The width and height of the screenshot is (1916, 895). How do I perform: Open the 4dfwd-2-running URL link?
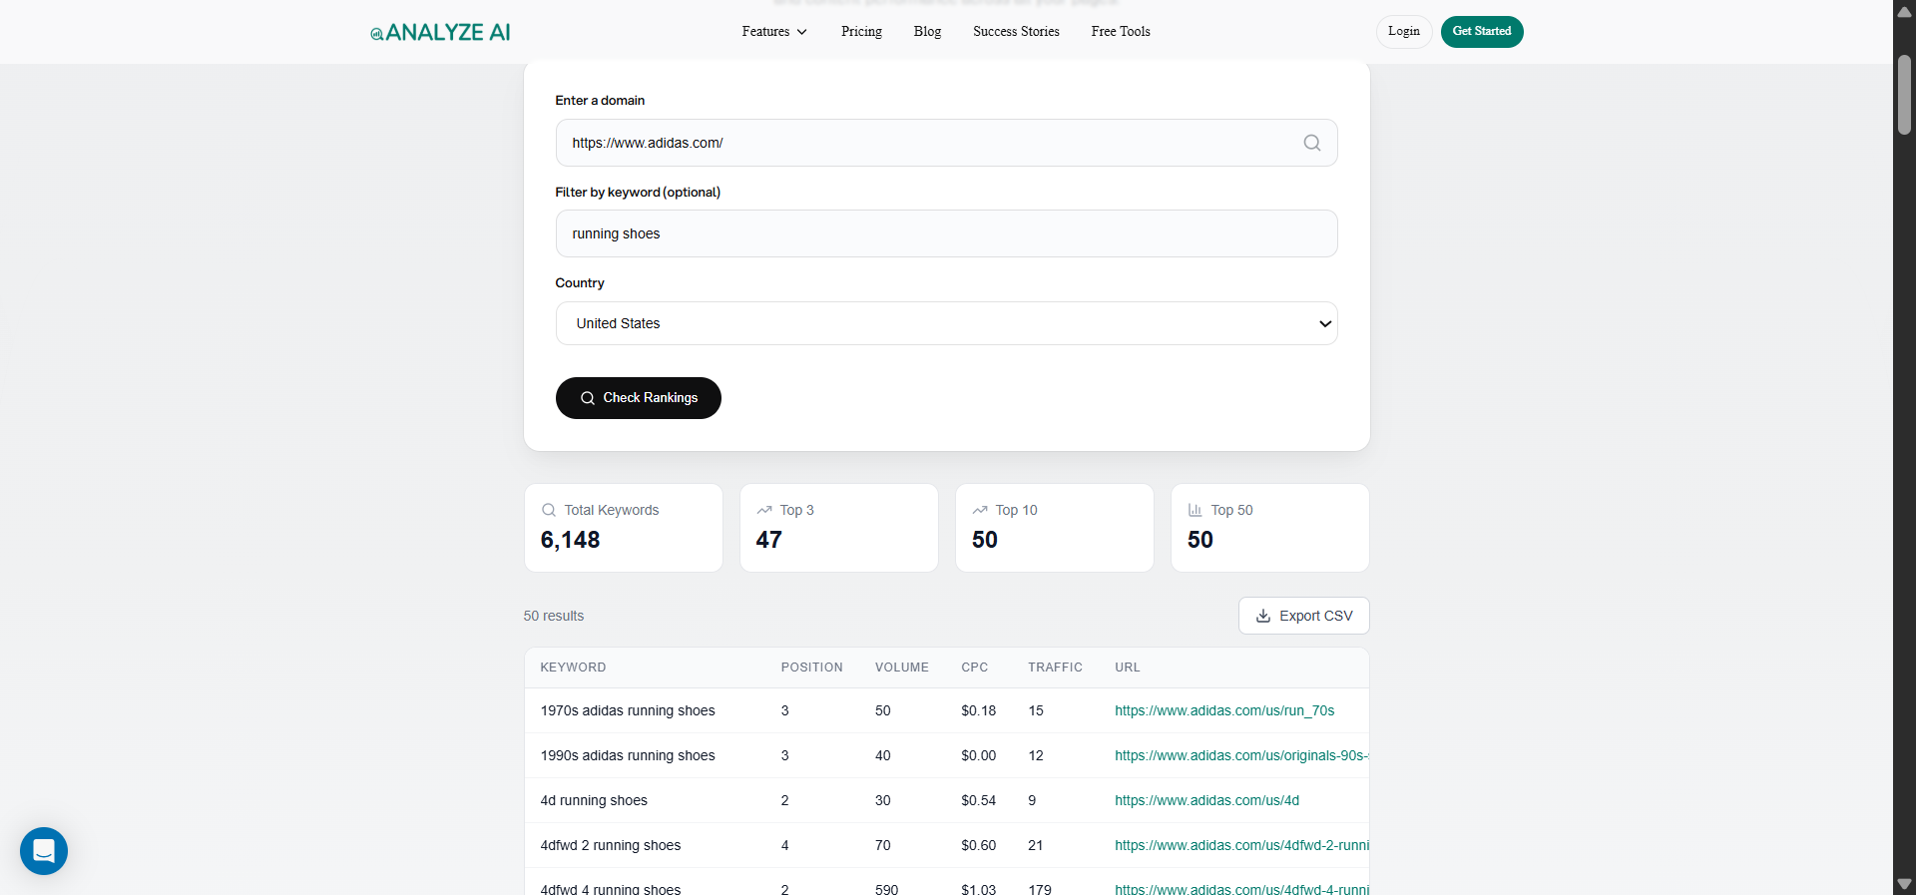[1241, 845]
